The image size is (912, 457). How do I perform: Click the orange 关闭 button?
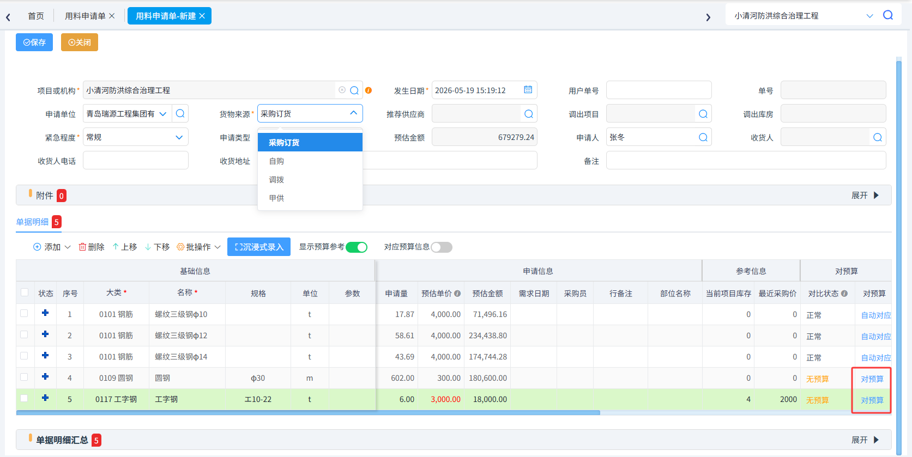(x=80, y=42)
